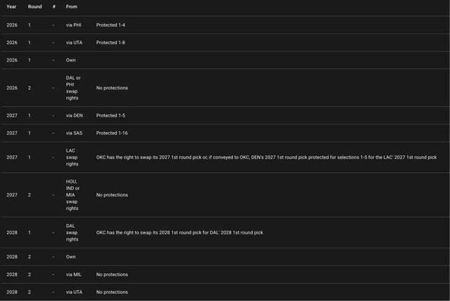Click No protections in the via MIL row
This screenshot has height=301, width=450.
[x=112, y=274]
